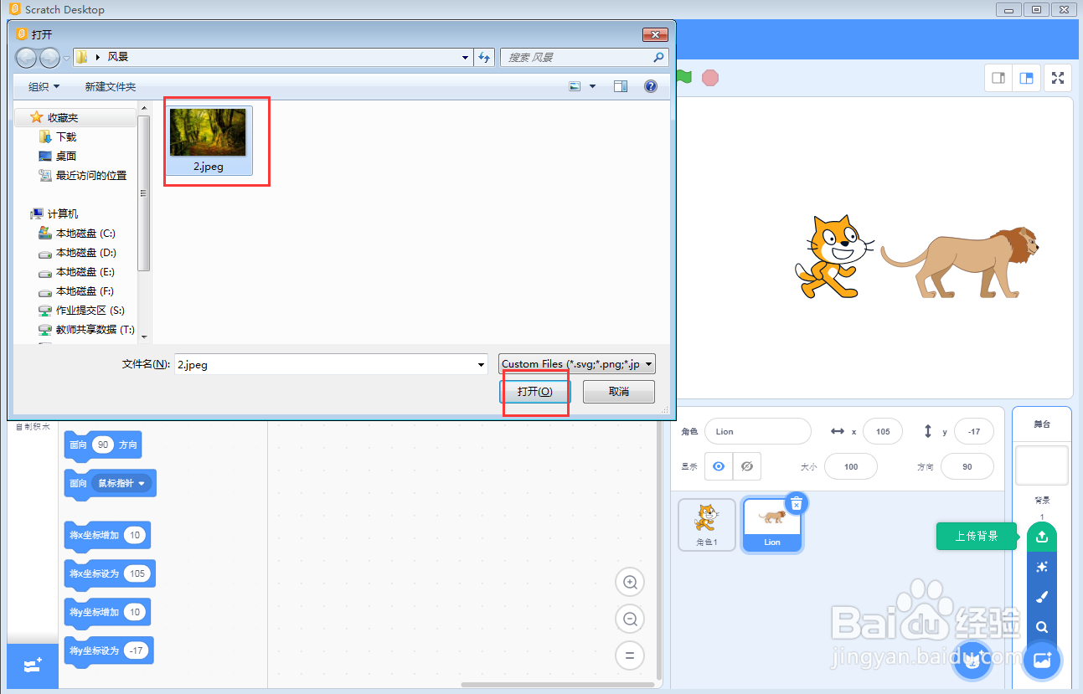1083x694 pixels.
Task: Click the red stop sign button
Action: click(x=710, y=78)
